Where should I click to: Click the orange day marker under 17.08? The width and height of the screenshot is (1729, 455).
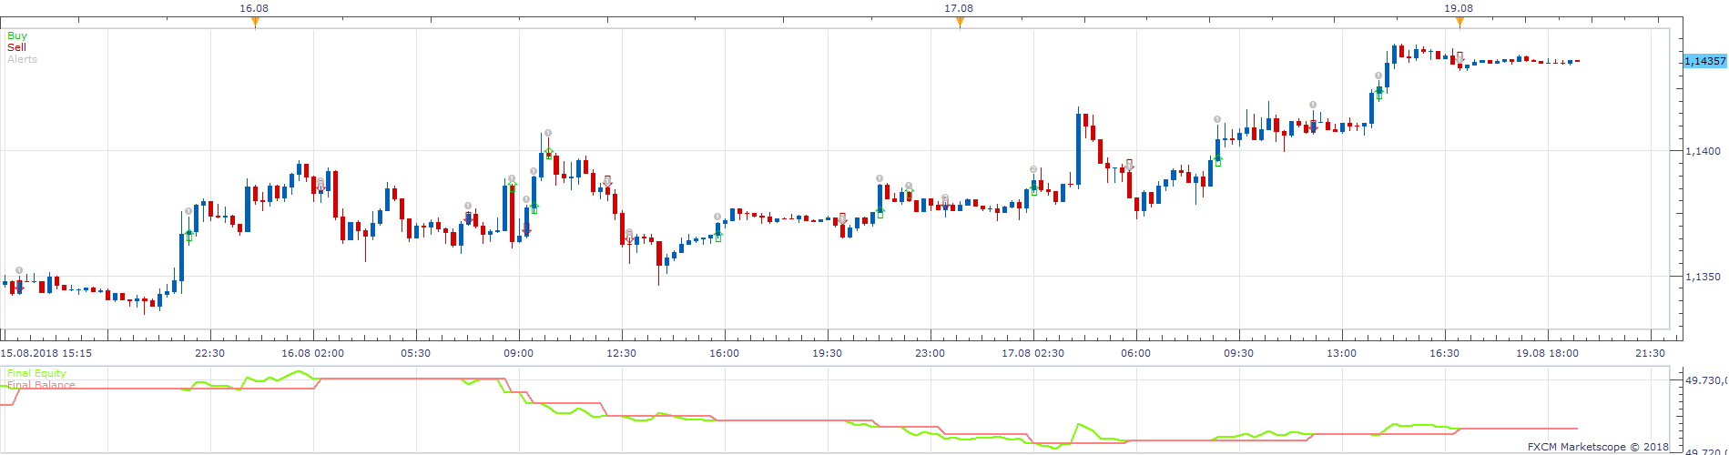click(x=960, y=22)
